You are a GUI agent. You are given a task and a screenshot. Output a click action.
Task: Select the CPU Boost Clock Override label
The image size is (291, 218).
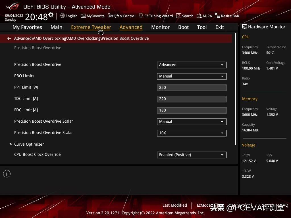coord(38,154)
